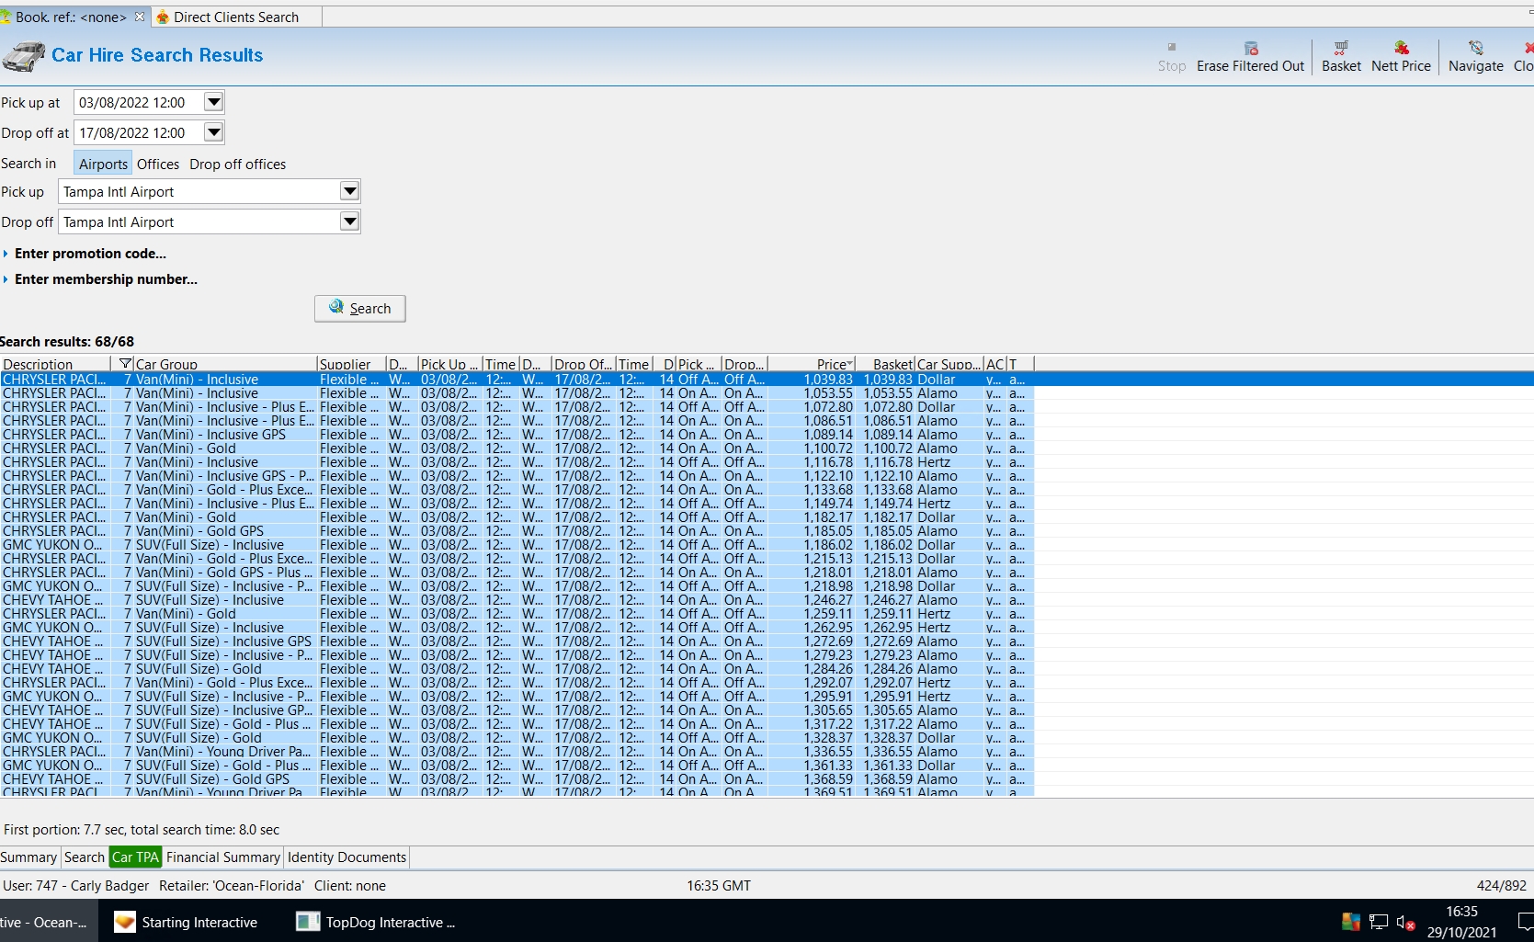Viewport: 1534px width, 942px height.
Task: Expand Enter membership number section
Action: tap(100, 279)
